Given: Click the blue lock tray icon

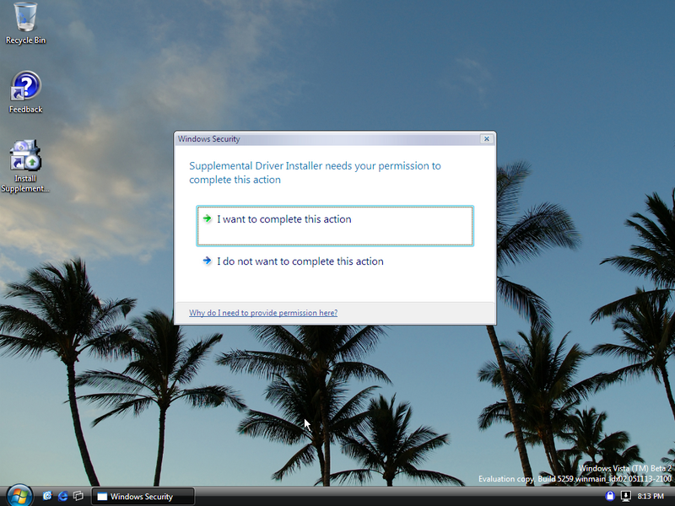Looking at the screenshot, I should (609, 496).
